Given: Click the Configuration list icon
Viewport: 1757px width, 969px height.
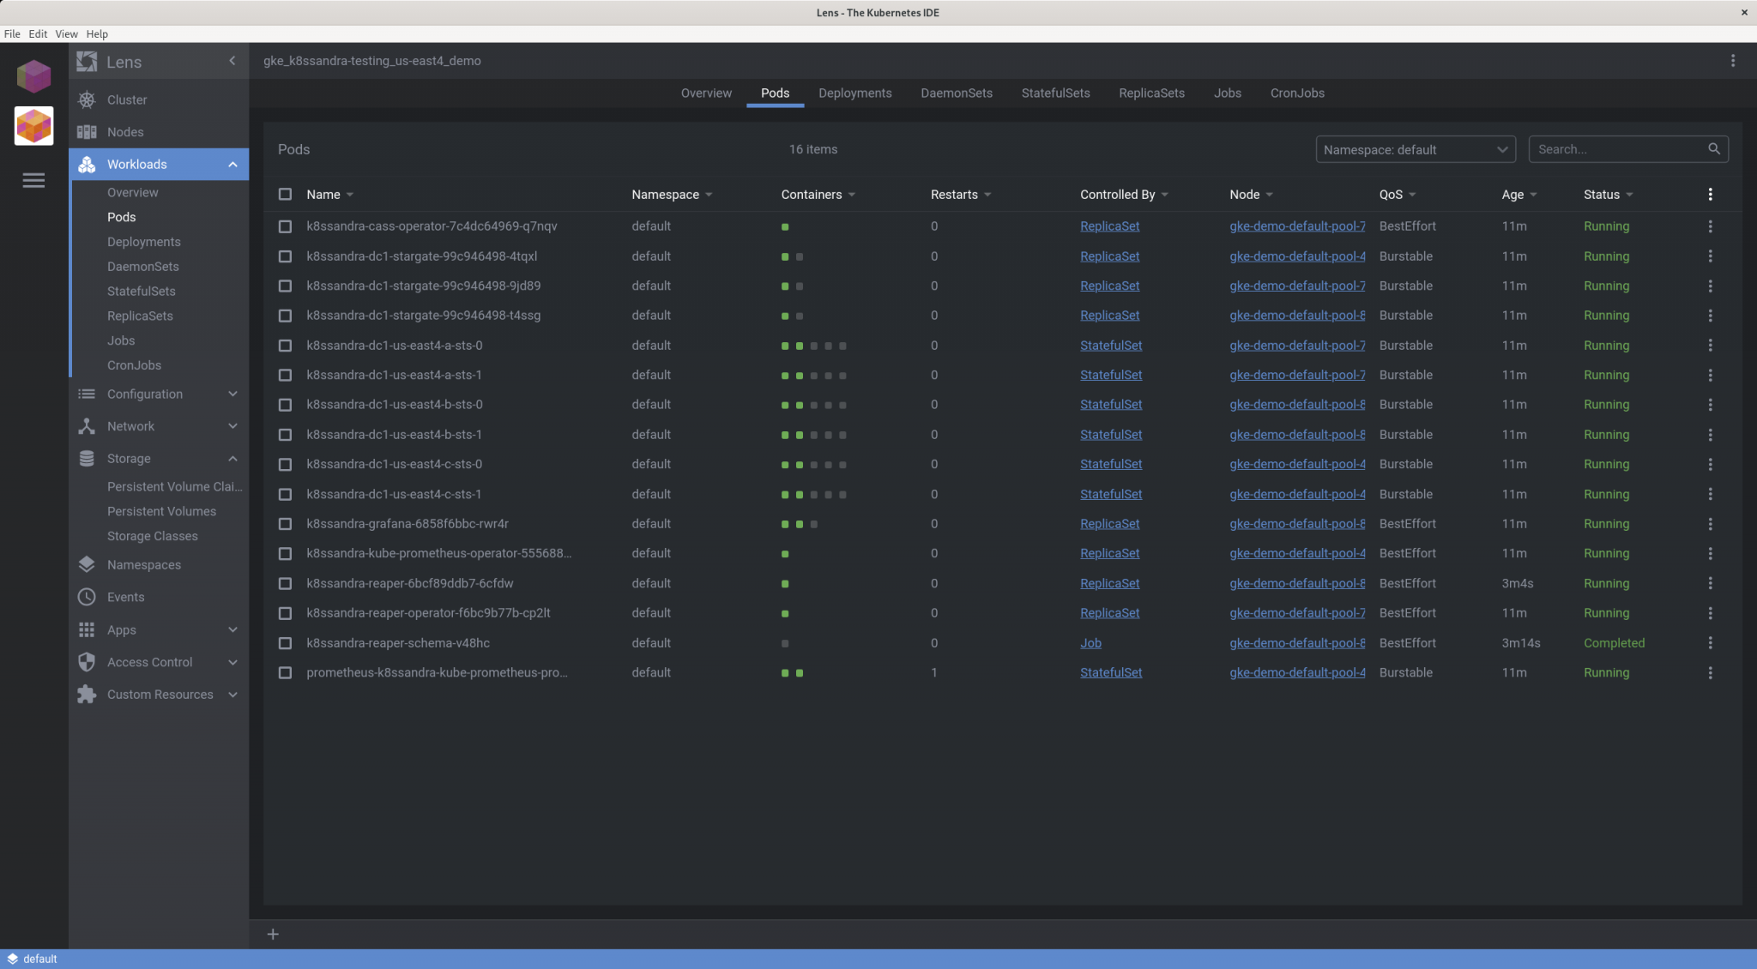Looking at the screenshot, I should pyautogui.click(x=87, y=394).
